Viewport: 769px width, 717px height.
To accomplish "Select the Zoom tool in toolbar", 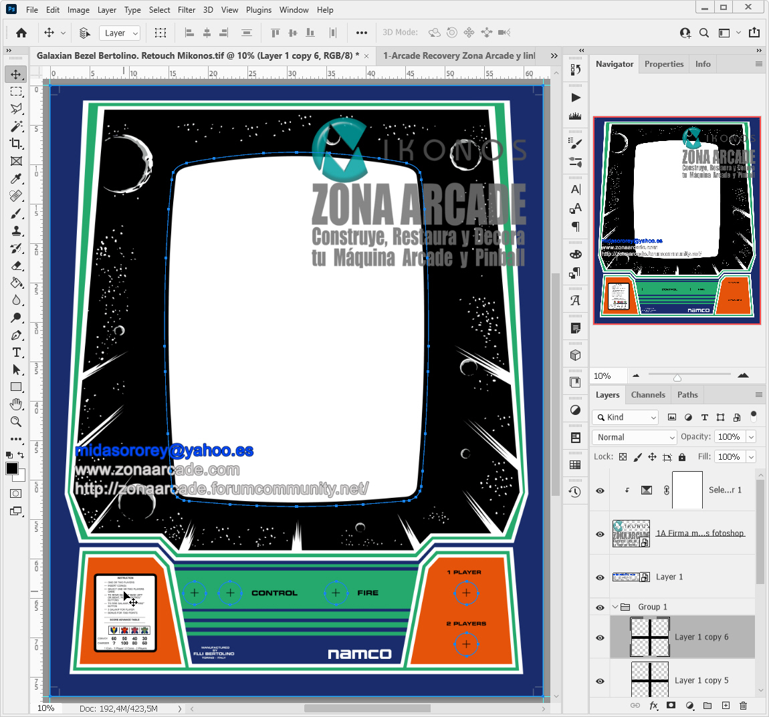I will (x=16, y=422).
